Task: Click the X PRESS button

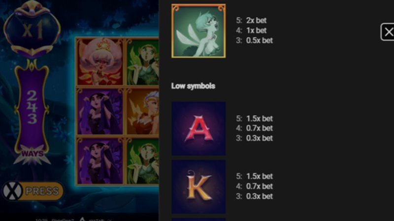Action: tap(33, 191)
